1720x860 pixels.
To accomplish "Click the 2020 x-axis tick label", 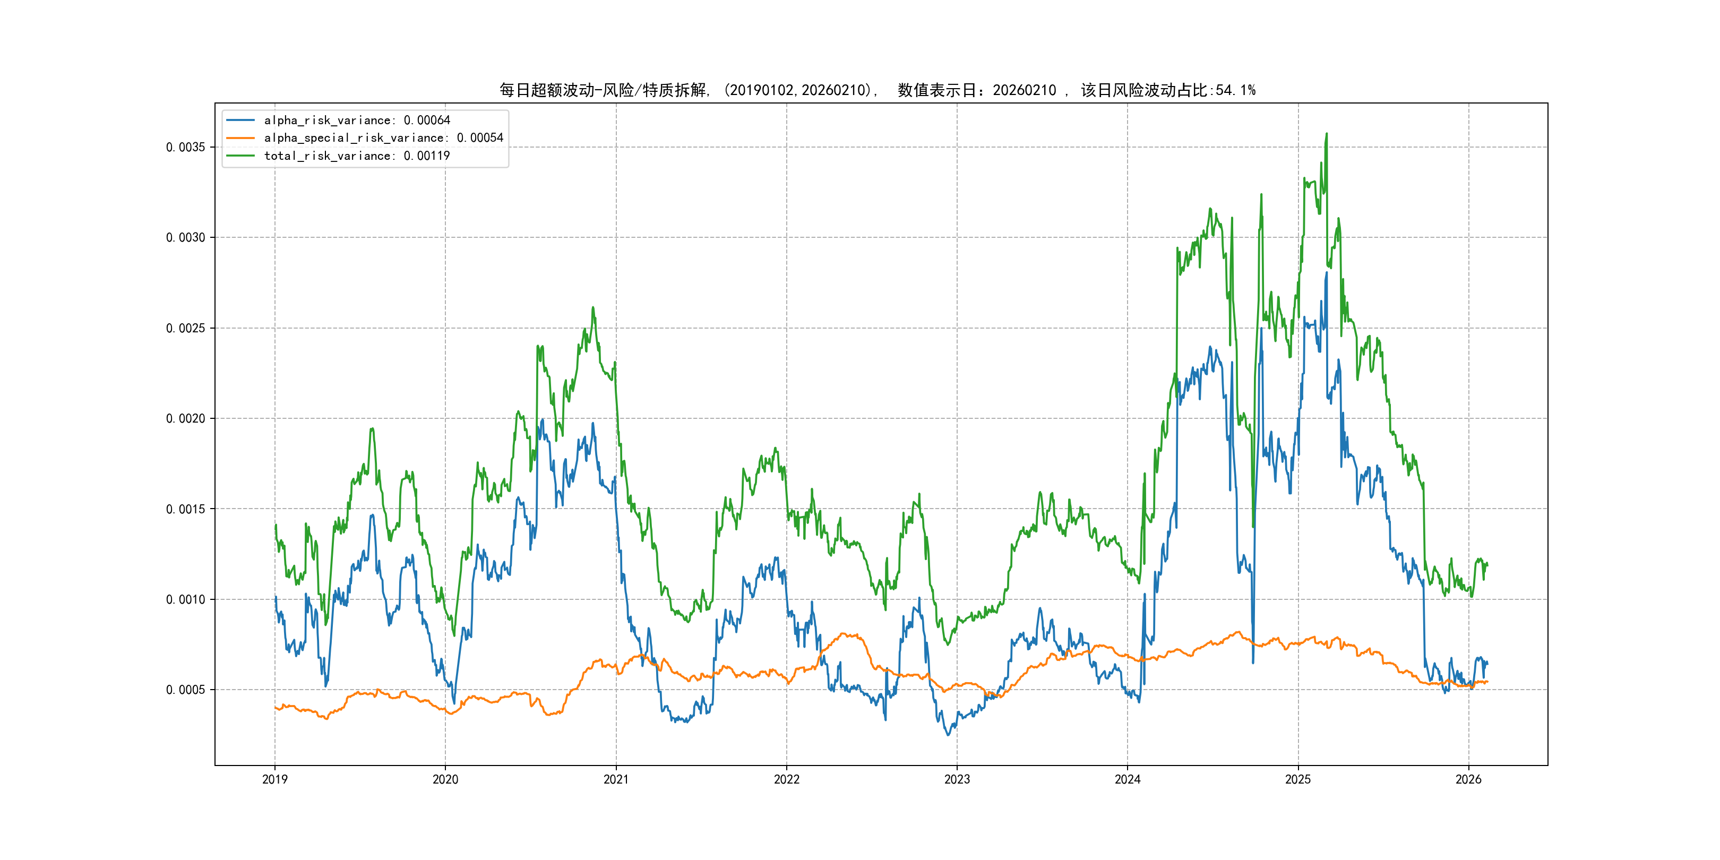I will click(445, 779).
